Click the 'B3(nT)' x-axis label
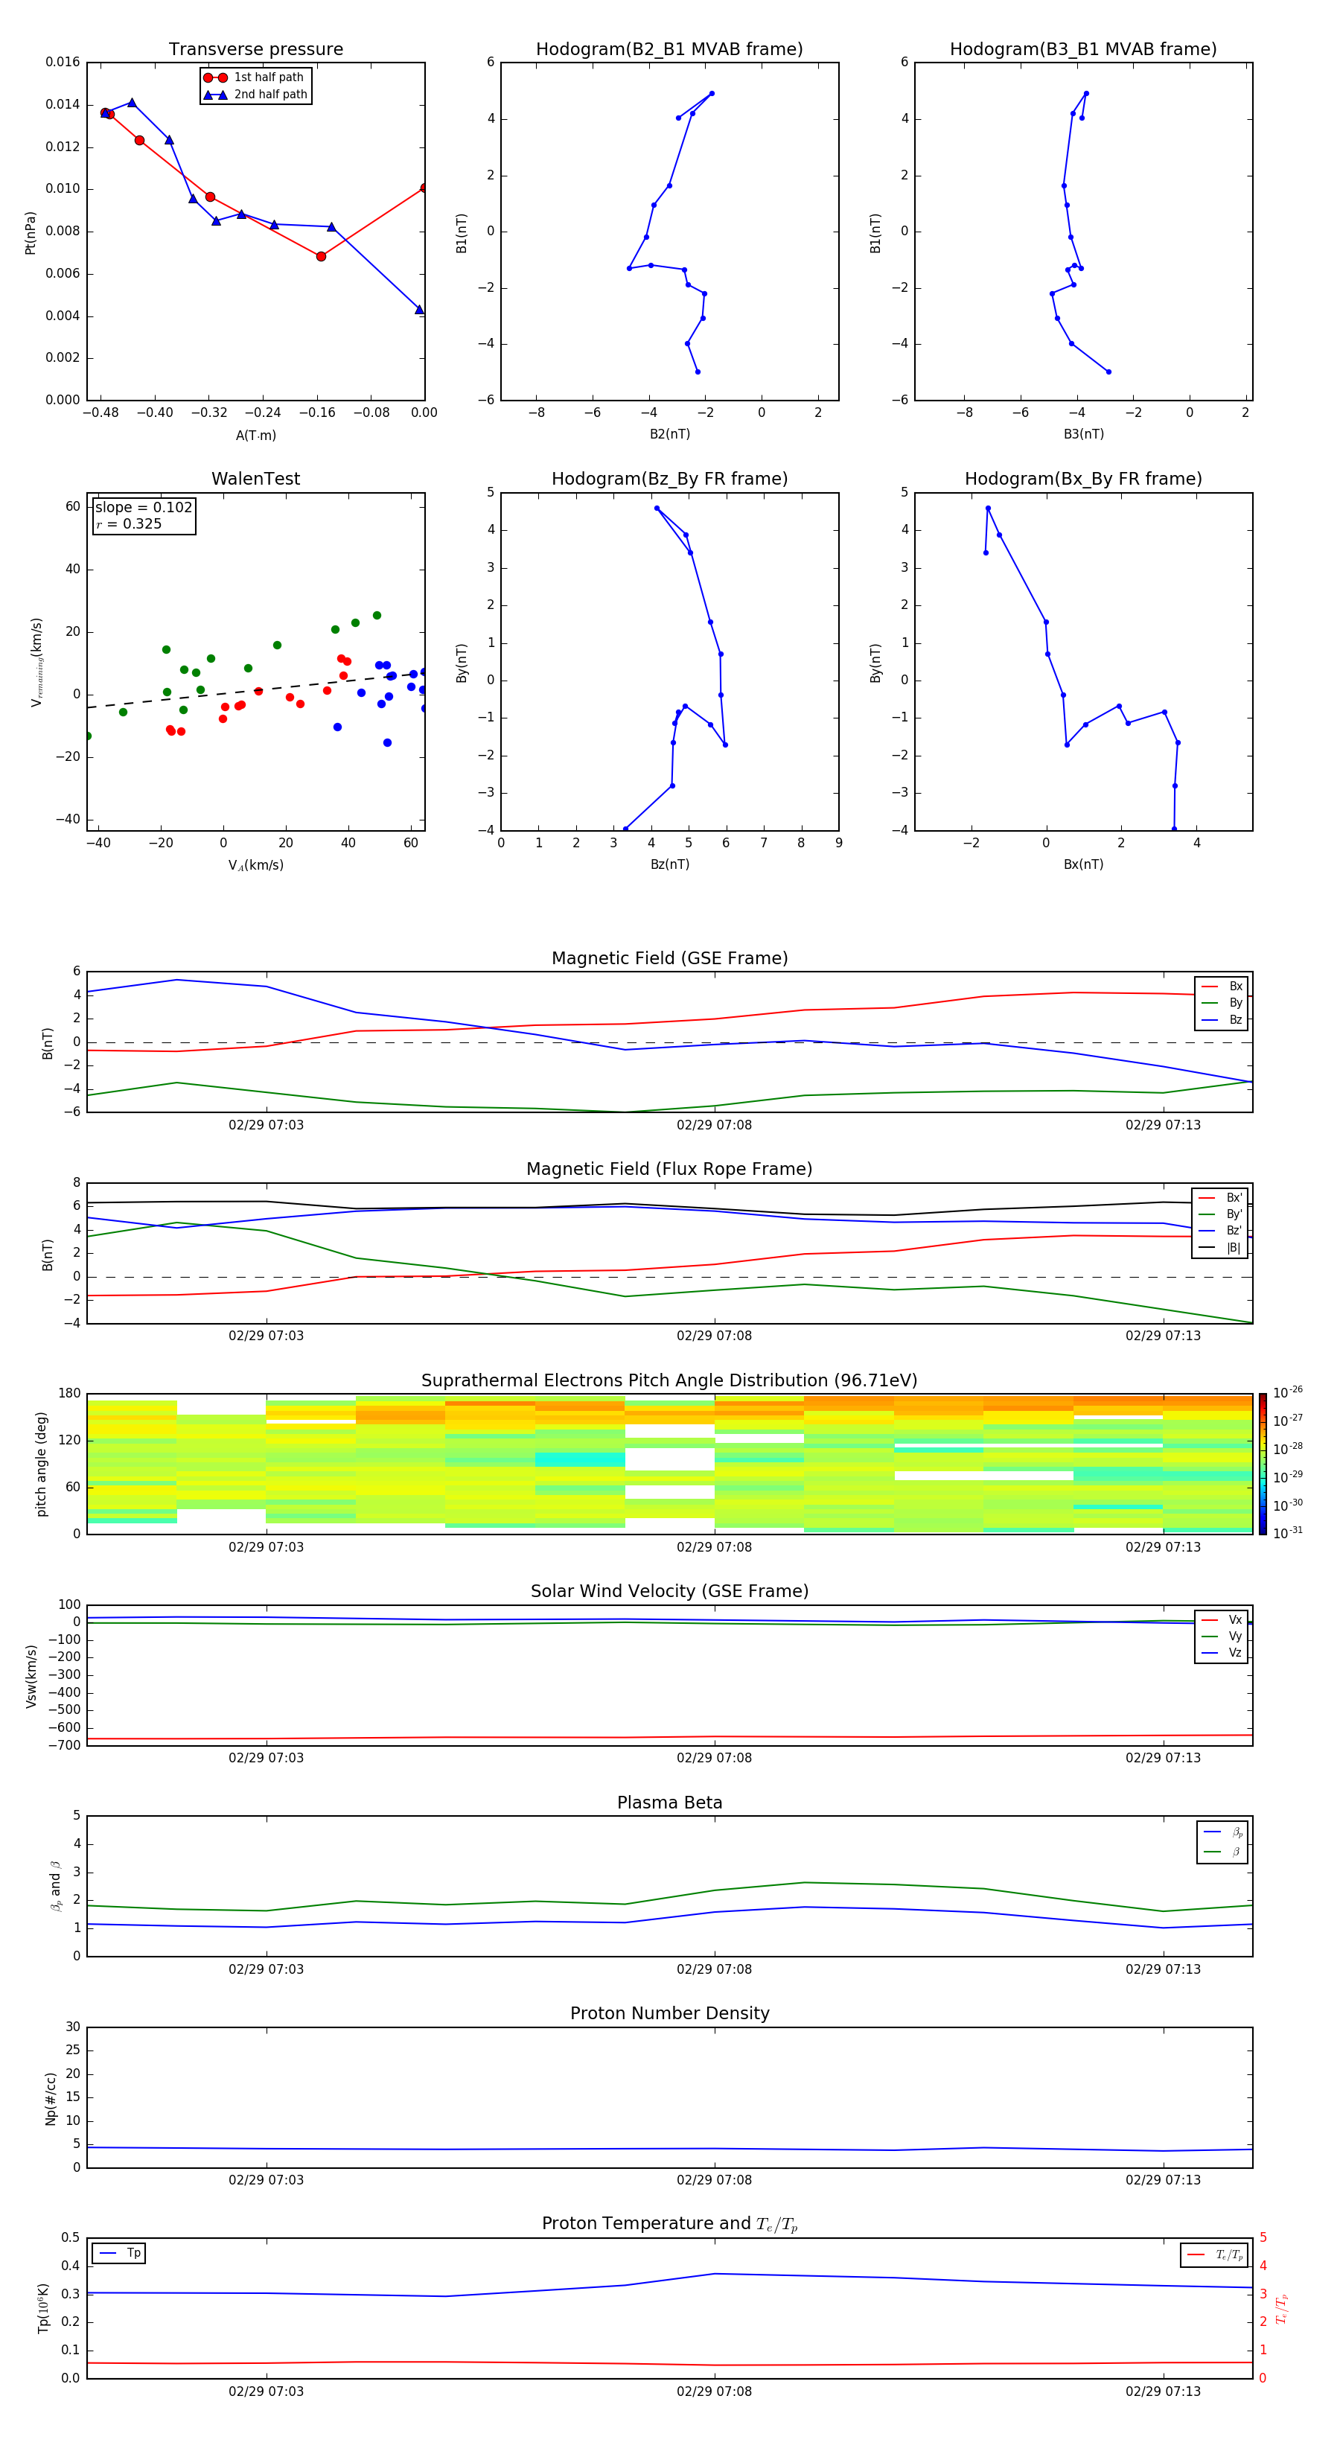This screenshot has width=1340, height=2457. tap(1083, 434)
